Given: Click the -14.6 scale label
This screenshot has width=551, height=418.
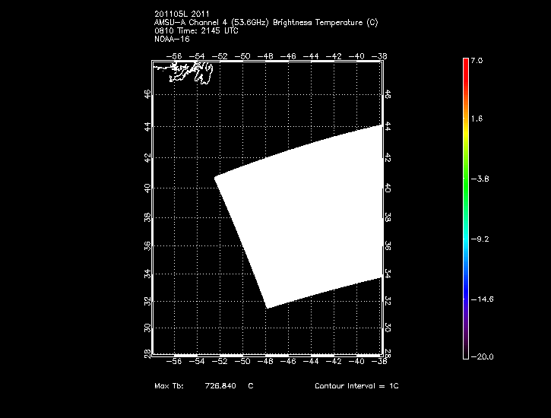Looking at the screenshot, I should pos(480,299).
